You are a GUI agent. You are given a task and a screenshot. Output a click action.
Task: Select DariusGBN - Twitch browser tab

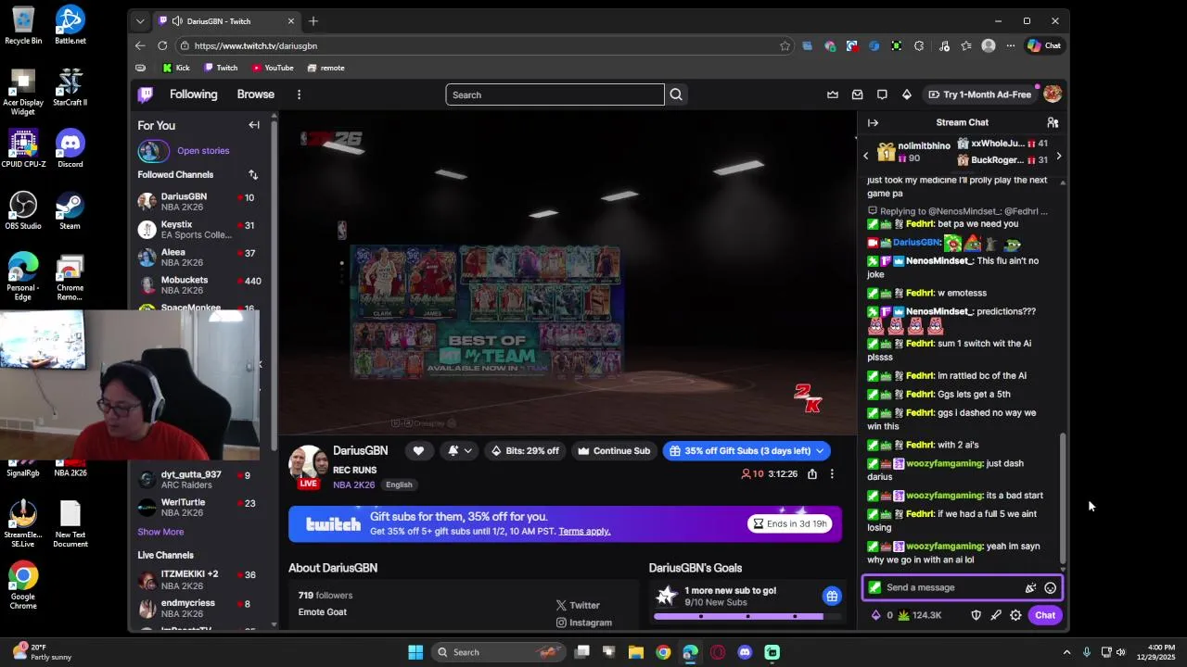[227, 21]
